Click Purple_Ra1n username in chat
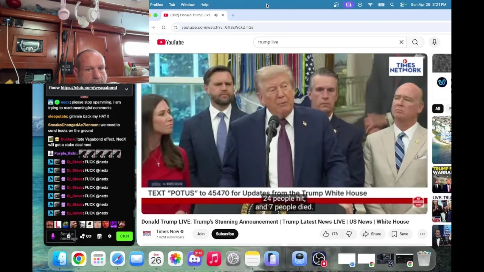The width and height of the screenshot is (484, 272). click(x=65, y=153)
